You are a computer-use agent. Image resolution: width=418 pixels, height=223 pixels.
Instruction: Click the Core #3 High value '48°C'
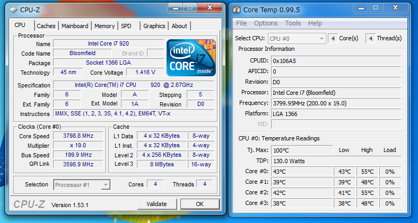tap(368, 203)
